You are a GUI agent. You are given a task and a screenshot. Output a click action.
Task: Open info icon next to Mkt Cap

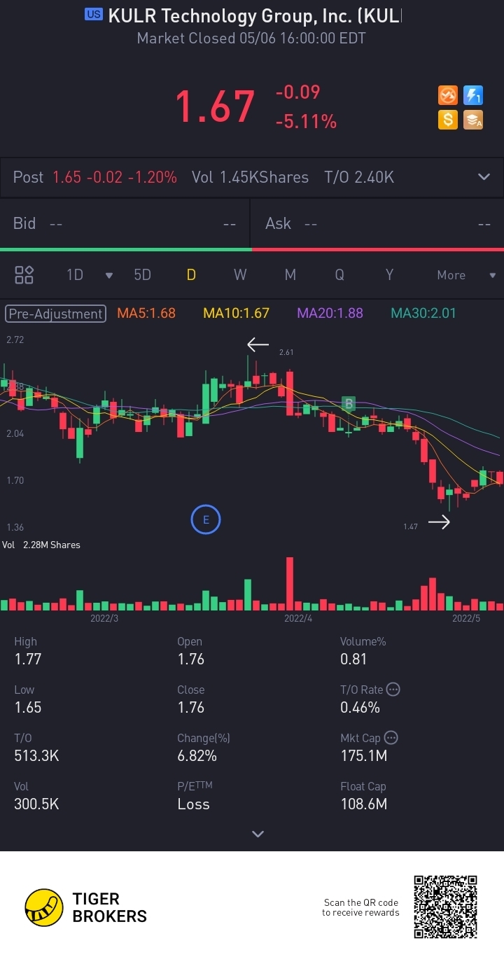tap(391, 738)
